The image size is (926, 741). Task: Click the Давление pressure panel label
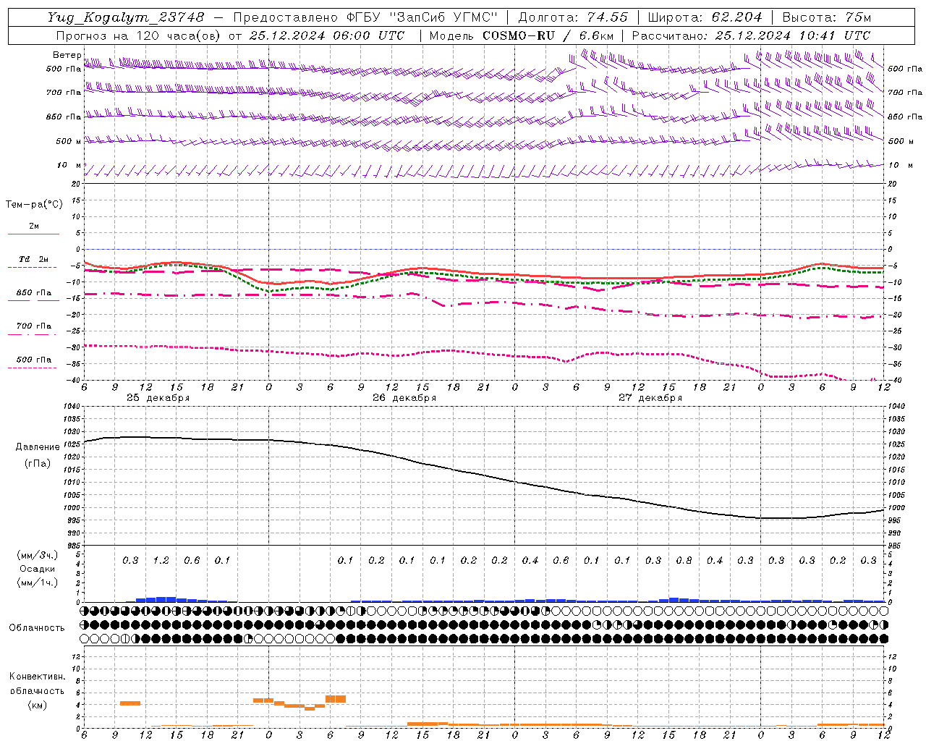38,447
